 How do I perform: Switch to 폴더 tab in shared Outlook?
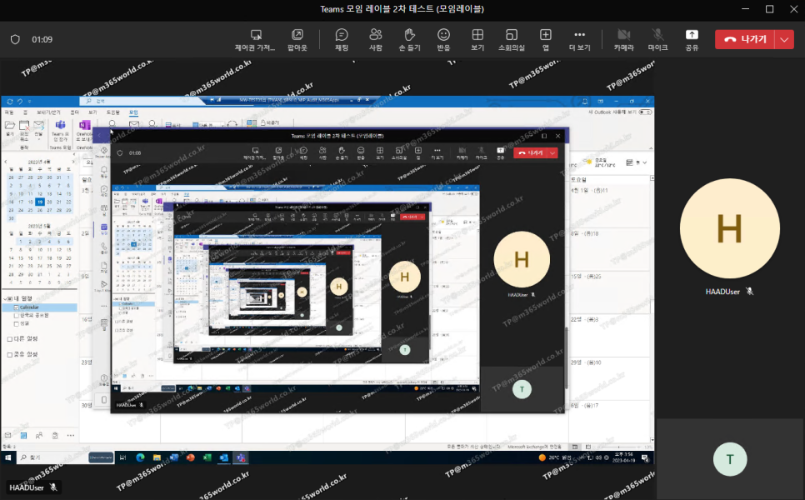coord(74,112)
